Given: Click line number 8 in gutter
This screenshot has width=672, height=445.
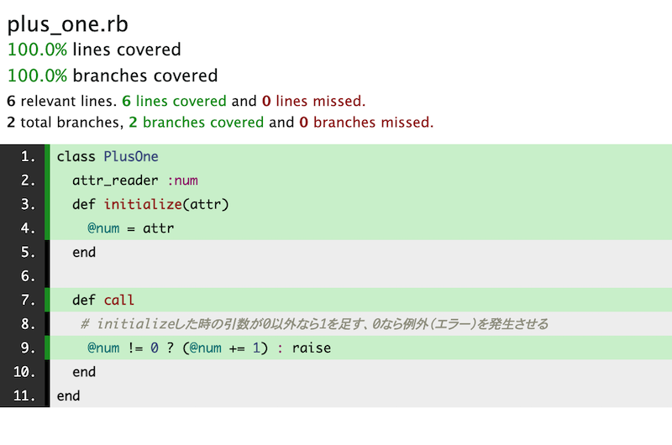Looking at the screenshot, I should pos(29,324).
